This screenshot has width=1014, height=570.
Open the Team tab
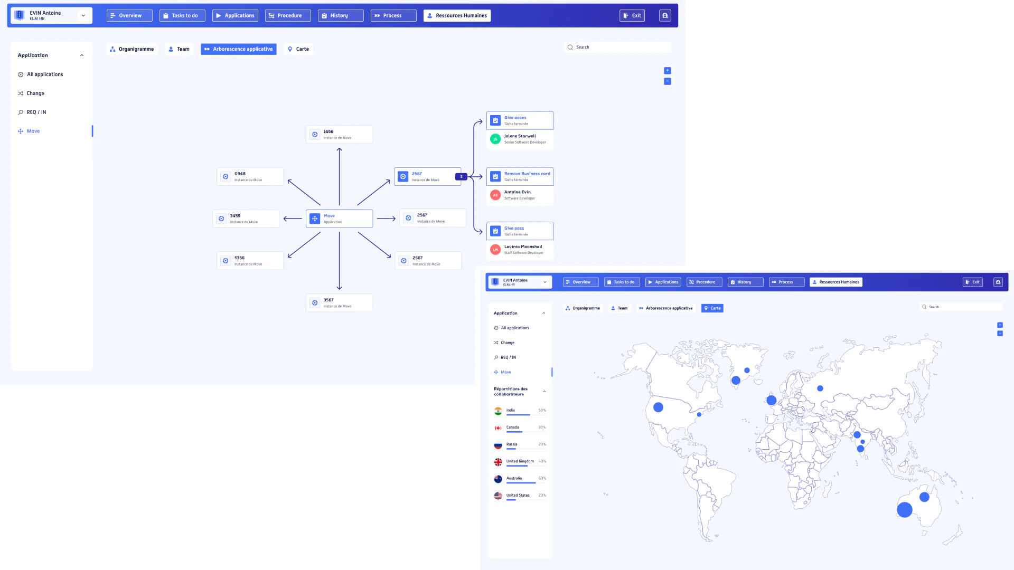tap(179, 49)
